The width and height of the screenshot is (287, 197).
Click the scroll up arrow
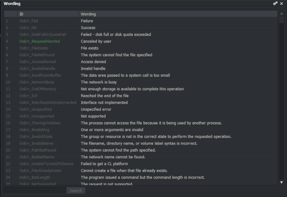(281, 14)
